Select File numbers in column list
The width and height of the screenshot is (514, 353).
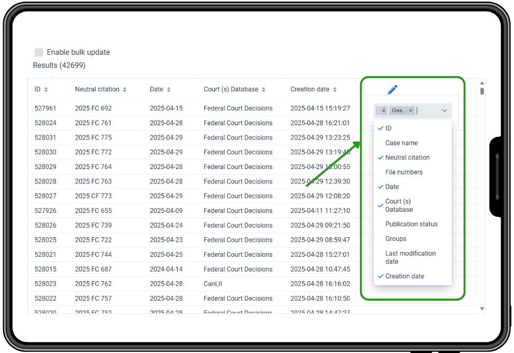coord(403,172)
